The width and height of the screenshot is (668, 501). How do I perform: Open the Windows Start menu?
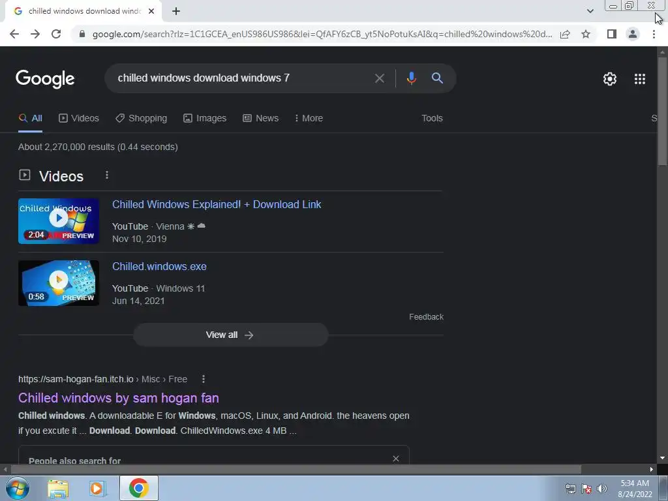[x=18, y=488]
